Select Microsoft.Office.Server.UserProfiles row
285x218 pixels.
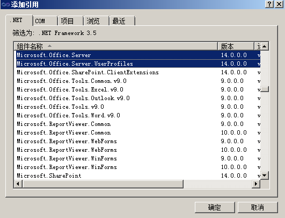pos(137,64)
